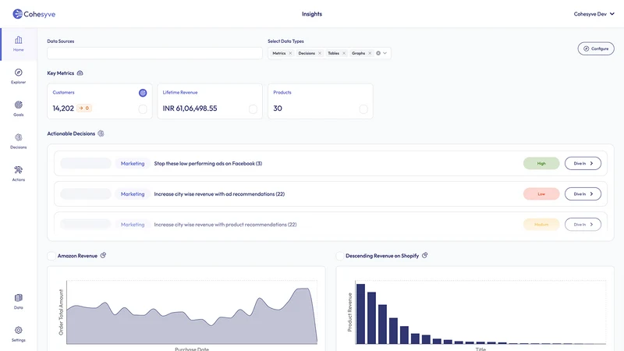Dive In to the Facebook ads decision
Screen dimensions: 624x351
[x=583, y=164]
